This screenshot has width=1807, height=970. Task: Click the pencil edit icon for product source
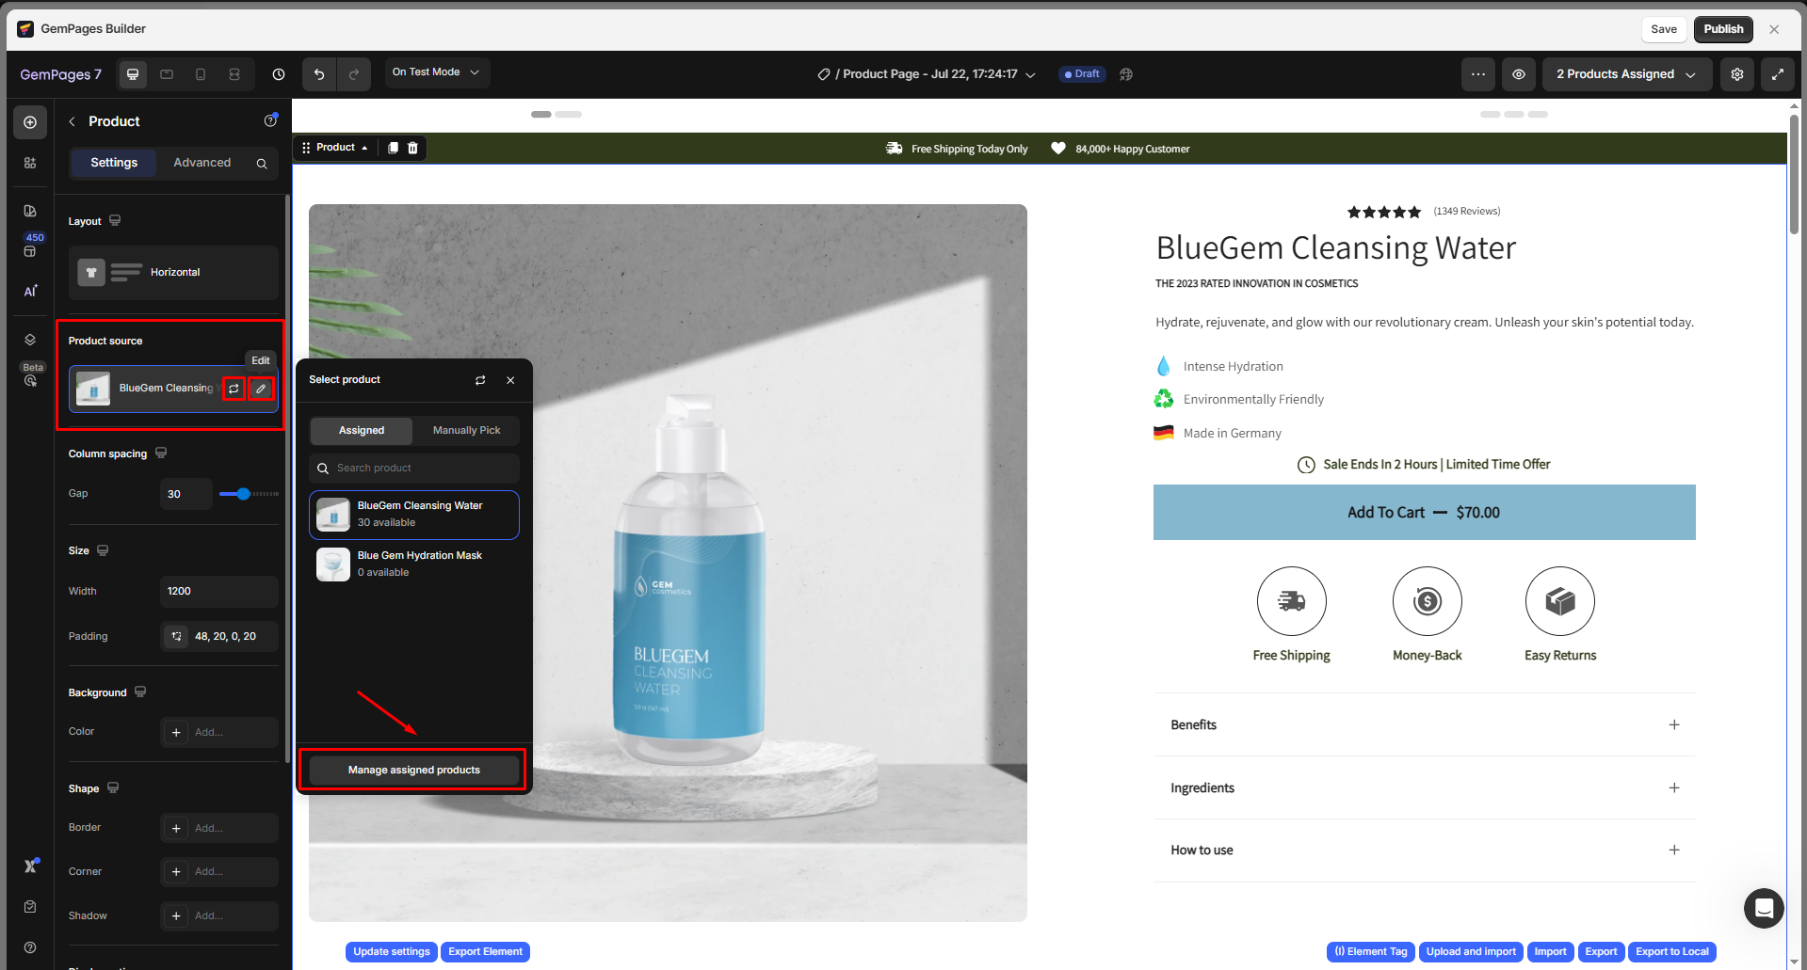pos(261,389)
